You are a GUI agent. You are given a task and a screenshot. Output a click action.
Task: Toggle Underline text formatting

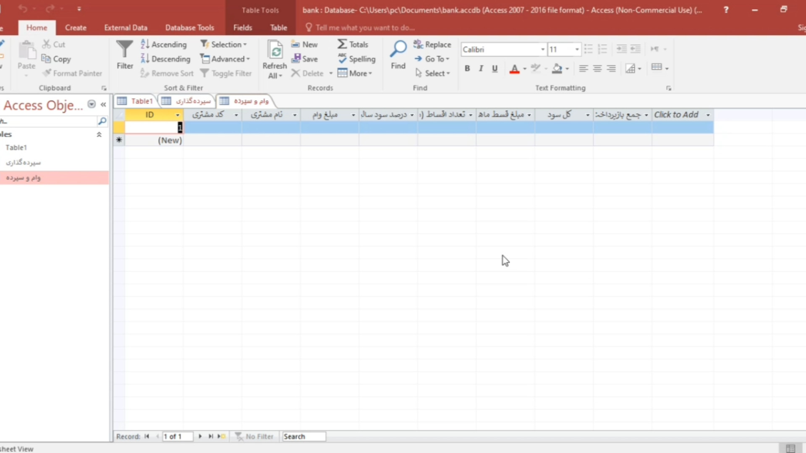point(495,68)
